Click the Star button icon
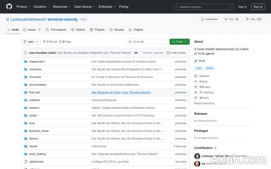This screenshot has height=169, width=271. [248, 19]
